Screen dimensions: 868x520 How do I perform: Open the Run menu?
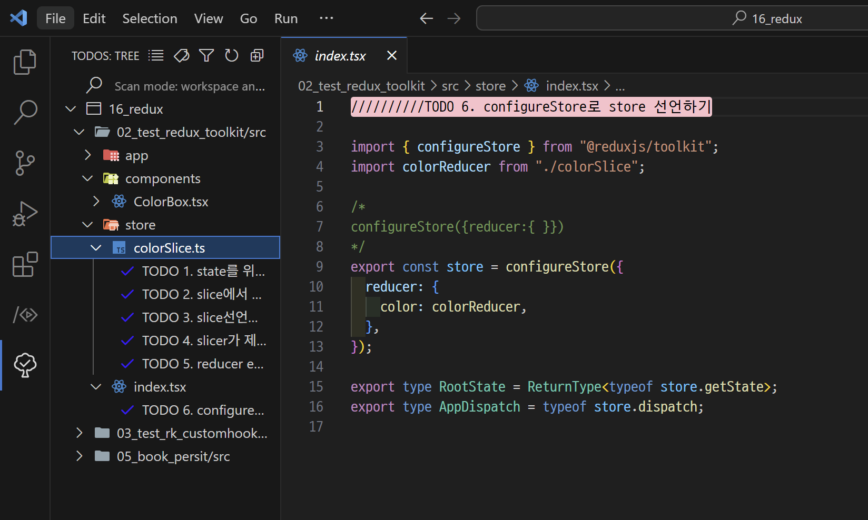286,18
